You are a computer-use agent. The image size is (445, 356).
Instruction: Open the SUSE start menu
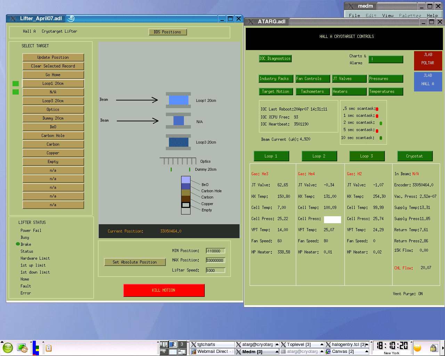[8, 348]
